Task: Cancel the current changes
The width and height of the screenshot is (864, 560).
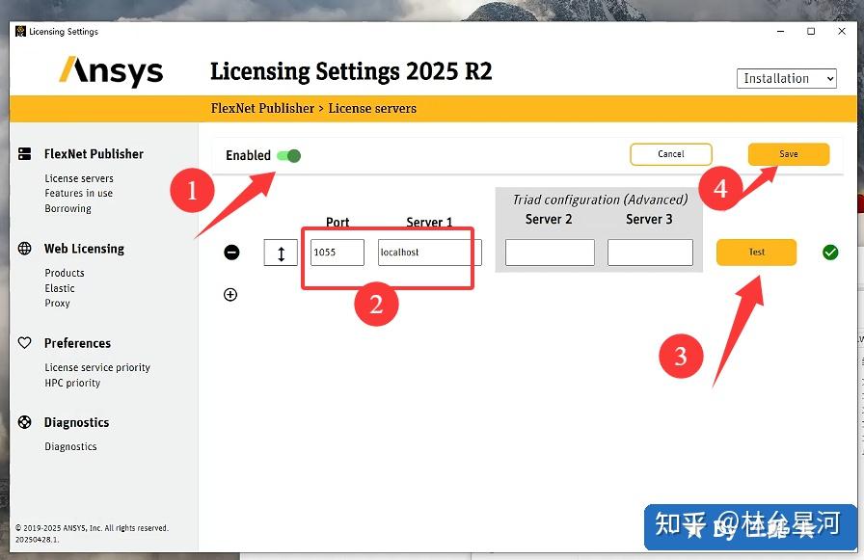Action: click(670, 153)
